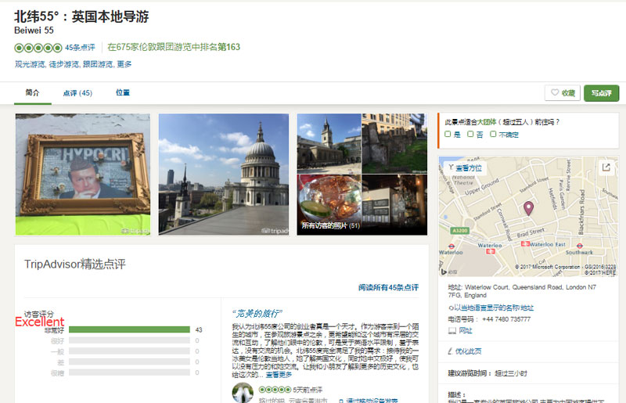This screenshot has height=403, width=626.
Task: Click the five-circle rating bubbles under the title
Action: [x=38, y=47]
